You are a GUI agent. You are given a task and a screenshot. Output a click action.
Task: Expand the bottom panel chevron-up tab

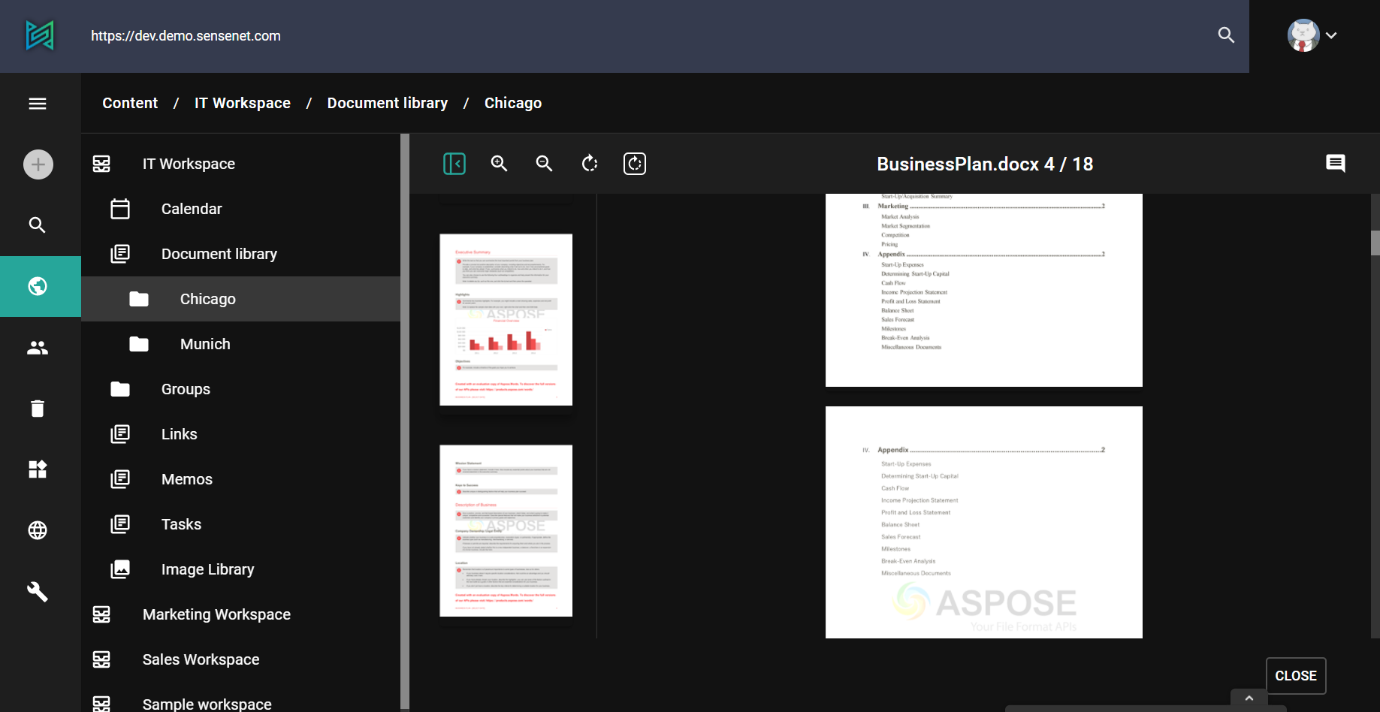pos(1249,698)
